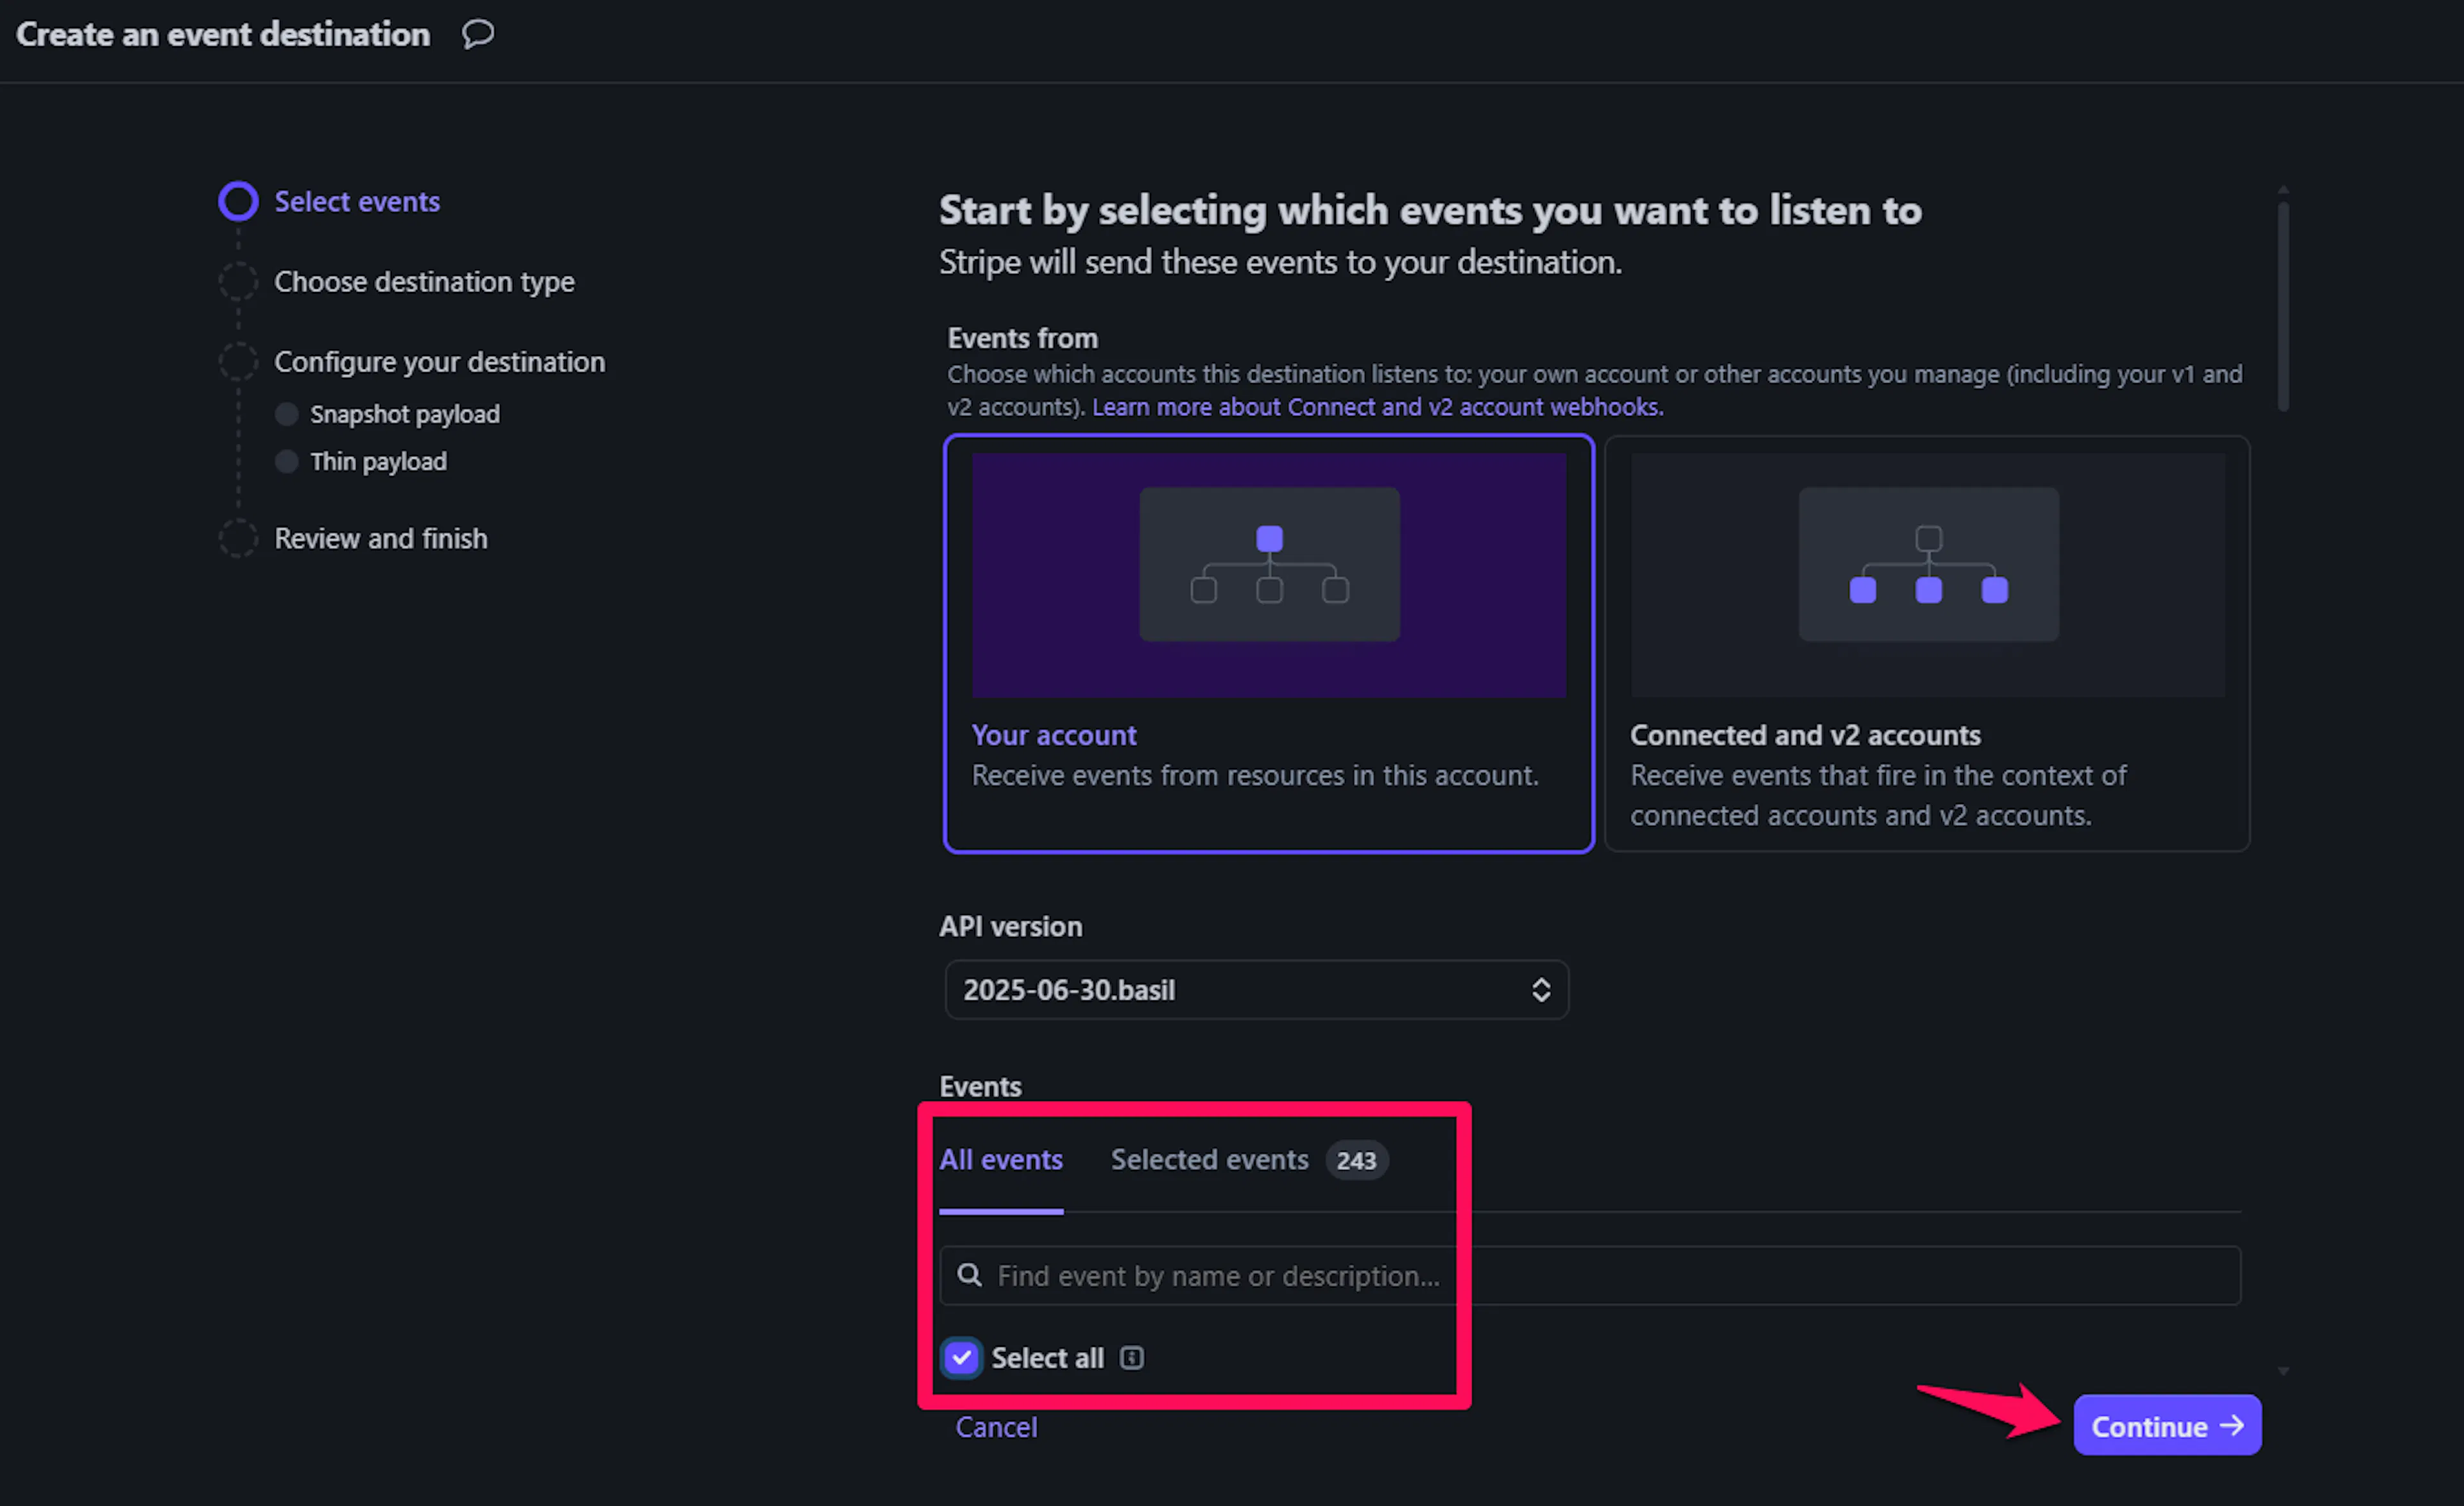Click the Your account hierarchy illustration
Image resolution: width=2464 pixels, height=1506 pixels.
(x=1268, y=565)
